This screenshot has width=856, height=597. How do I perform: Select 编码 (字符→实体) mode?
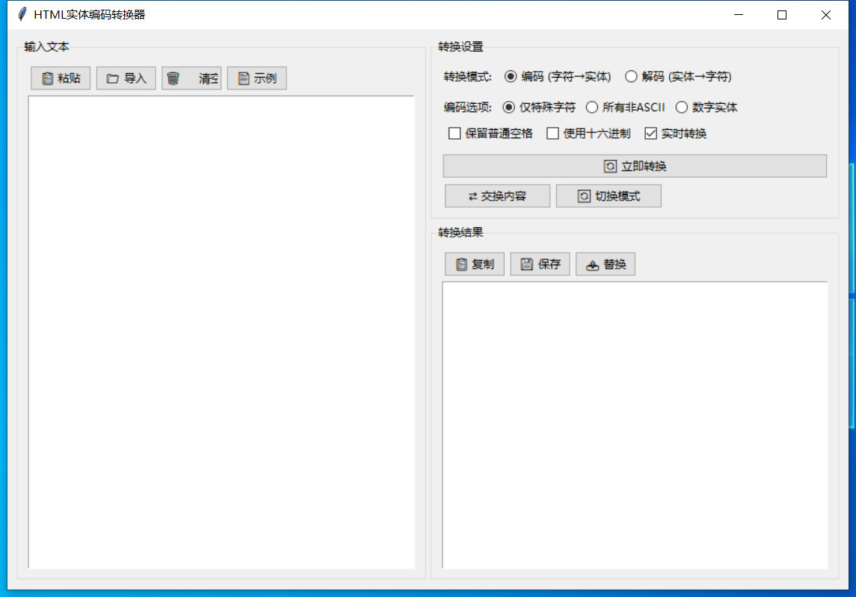click(558, 76)
